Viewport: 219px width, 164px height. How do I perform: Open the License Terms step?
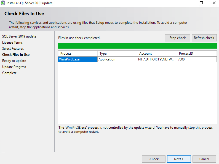tap(12, 43)
